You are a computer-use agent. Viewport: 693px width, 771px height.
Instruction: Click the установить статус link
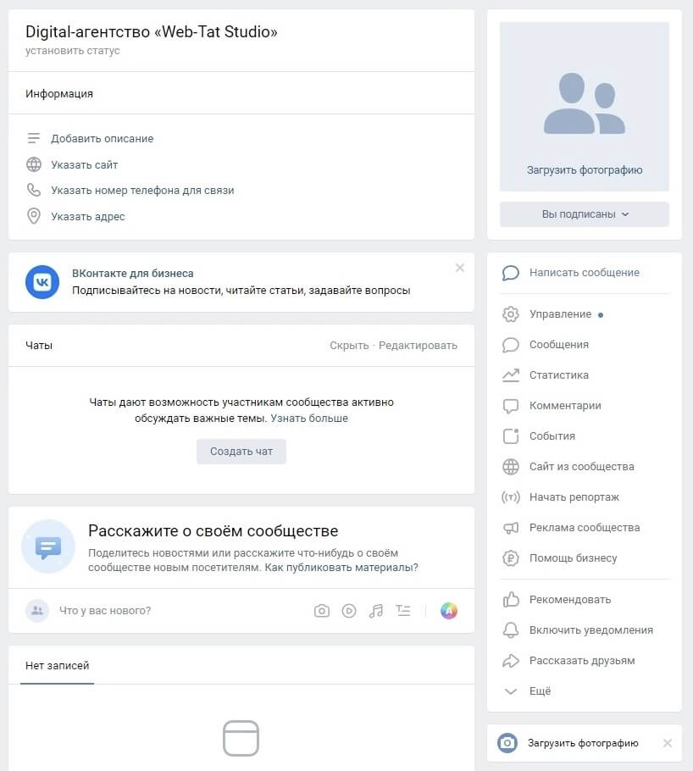(x=73, y=51)
